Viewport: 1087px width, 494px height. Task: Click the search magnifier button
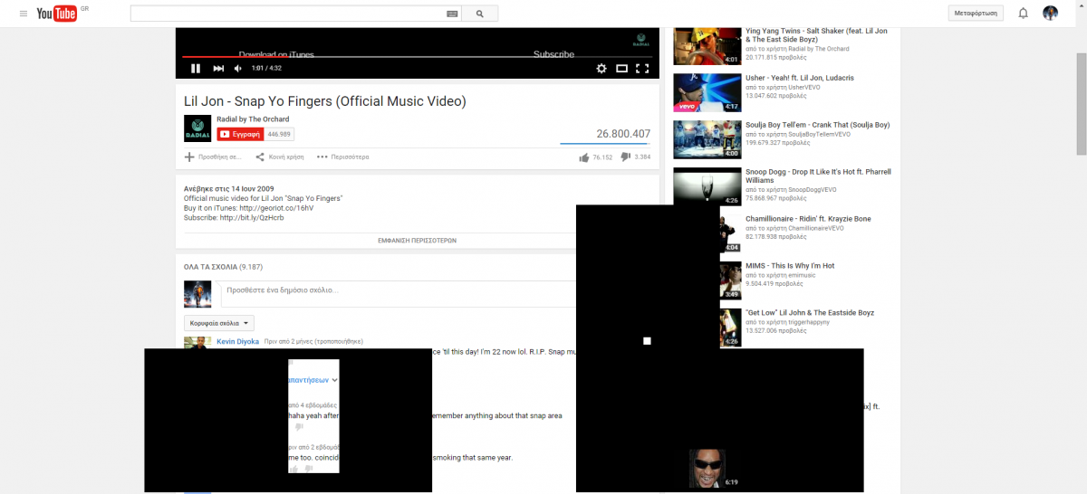pyautogui.click(x=480, y=14)
